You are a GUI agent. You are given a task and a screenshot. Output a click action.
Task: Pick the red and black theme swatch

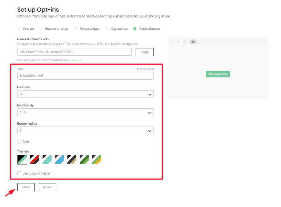point(34,159)
